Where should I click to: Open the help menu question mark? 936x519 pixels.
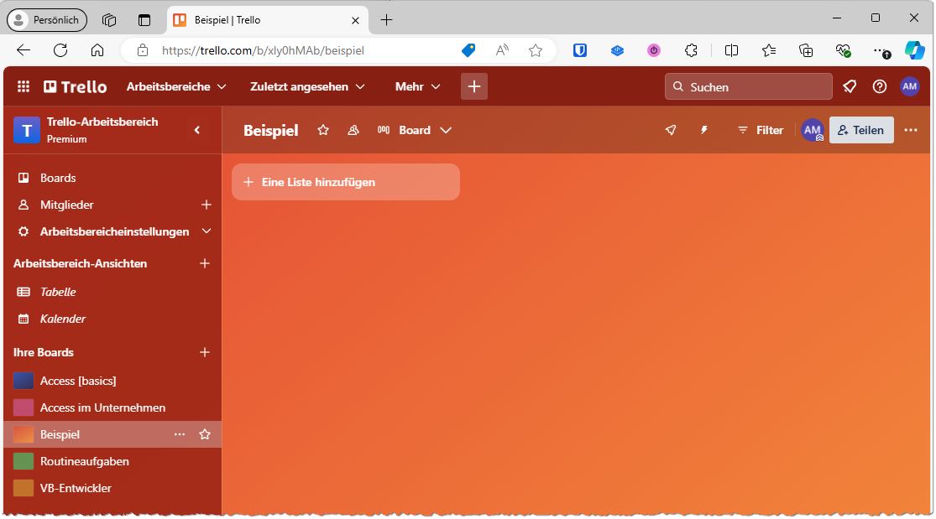point(878,86)
